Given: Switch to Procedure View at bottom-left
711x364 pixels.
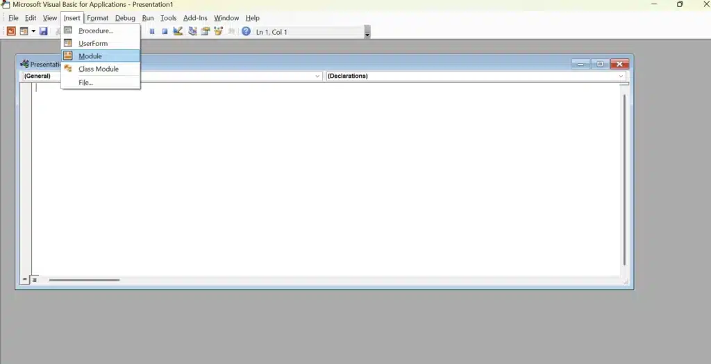Looking at the screenshot, I should pyautogui.click(x=24, y=280).
